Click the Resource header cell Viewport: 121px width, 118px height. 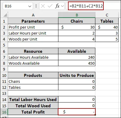[33, 51]
